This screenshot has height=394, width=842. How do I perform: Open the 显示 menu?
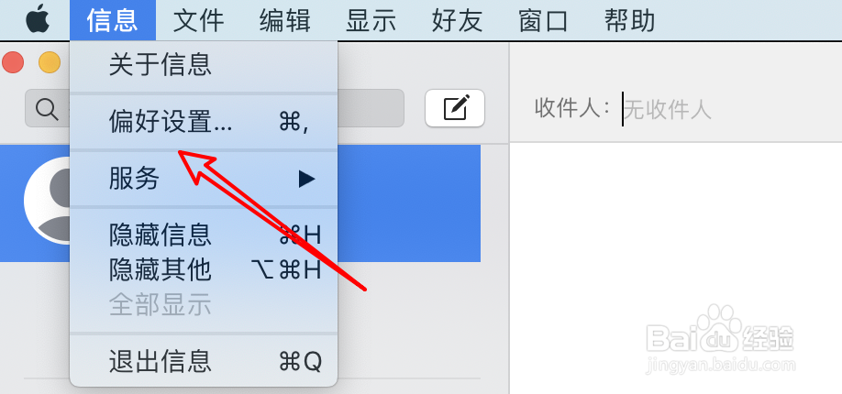pos(371,20)
